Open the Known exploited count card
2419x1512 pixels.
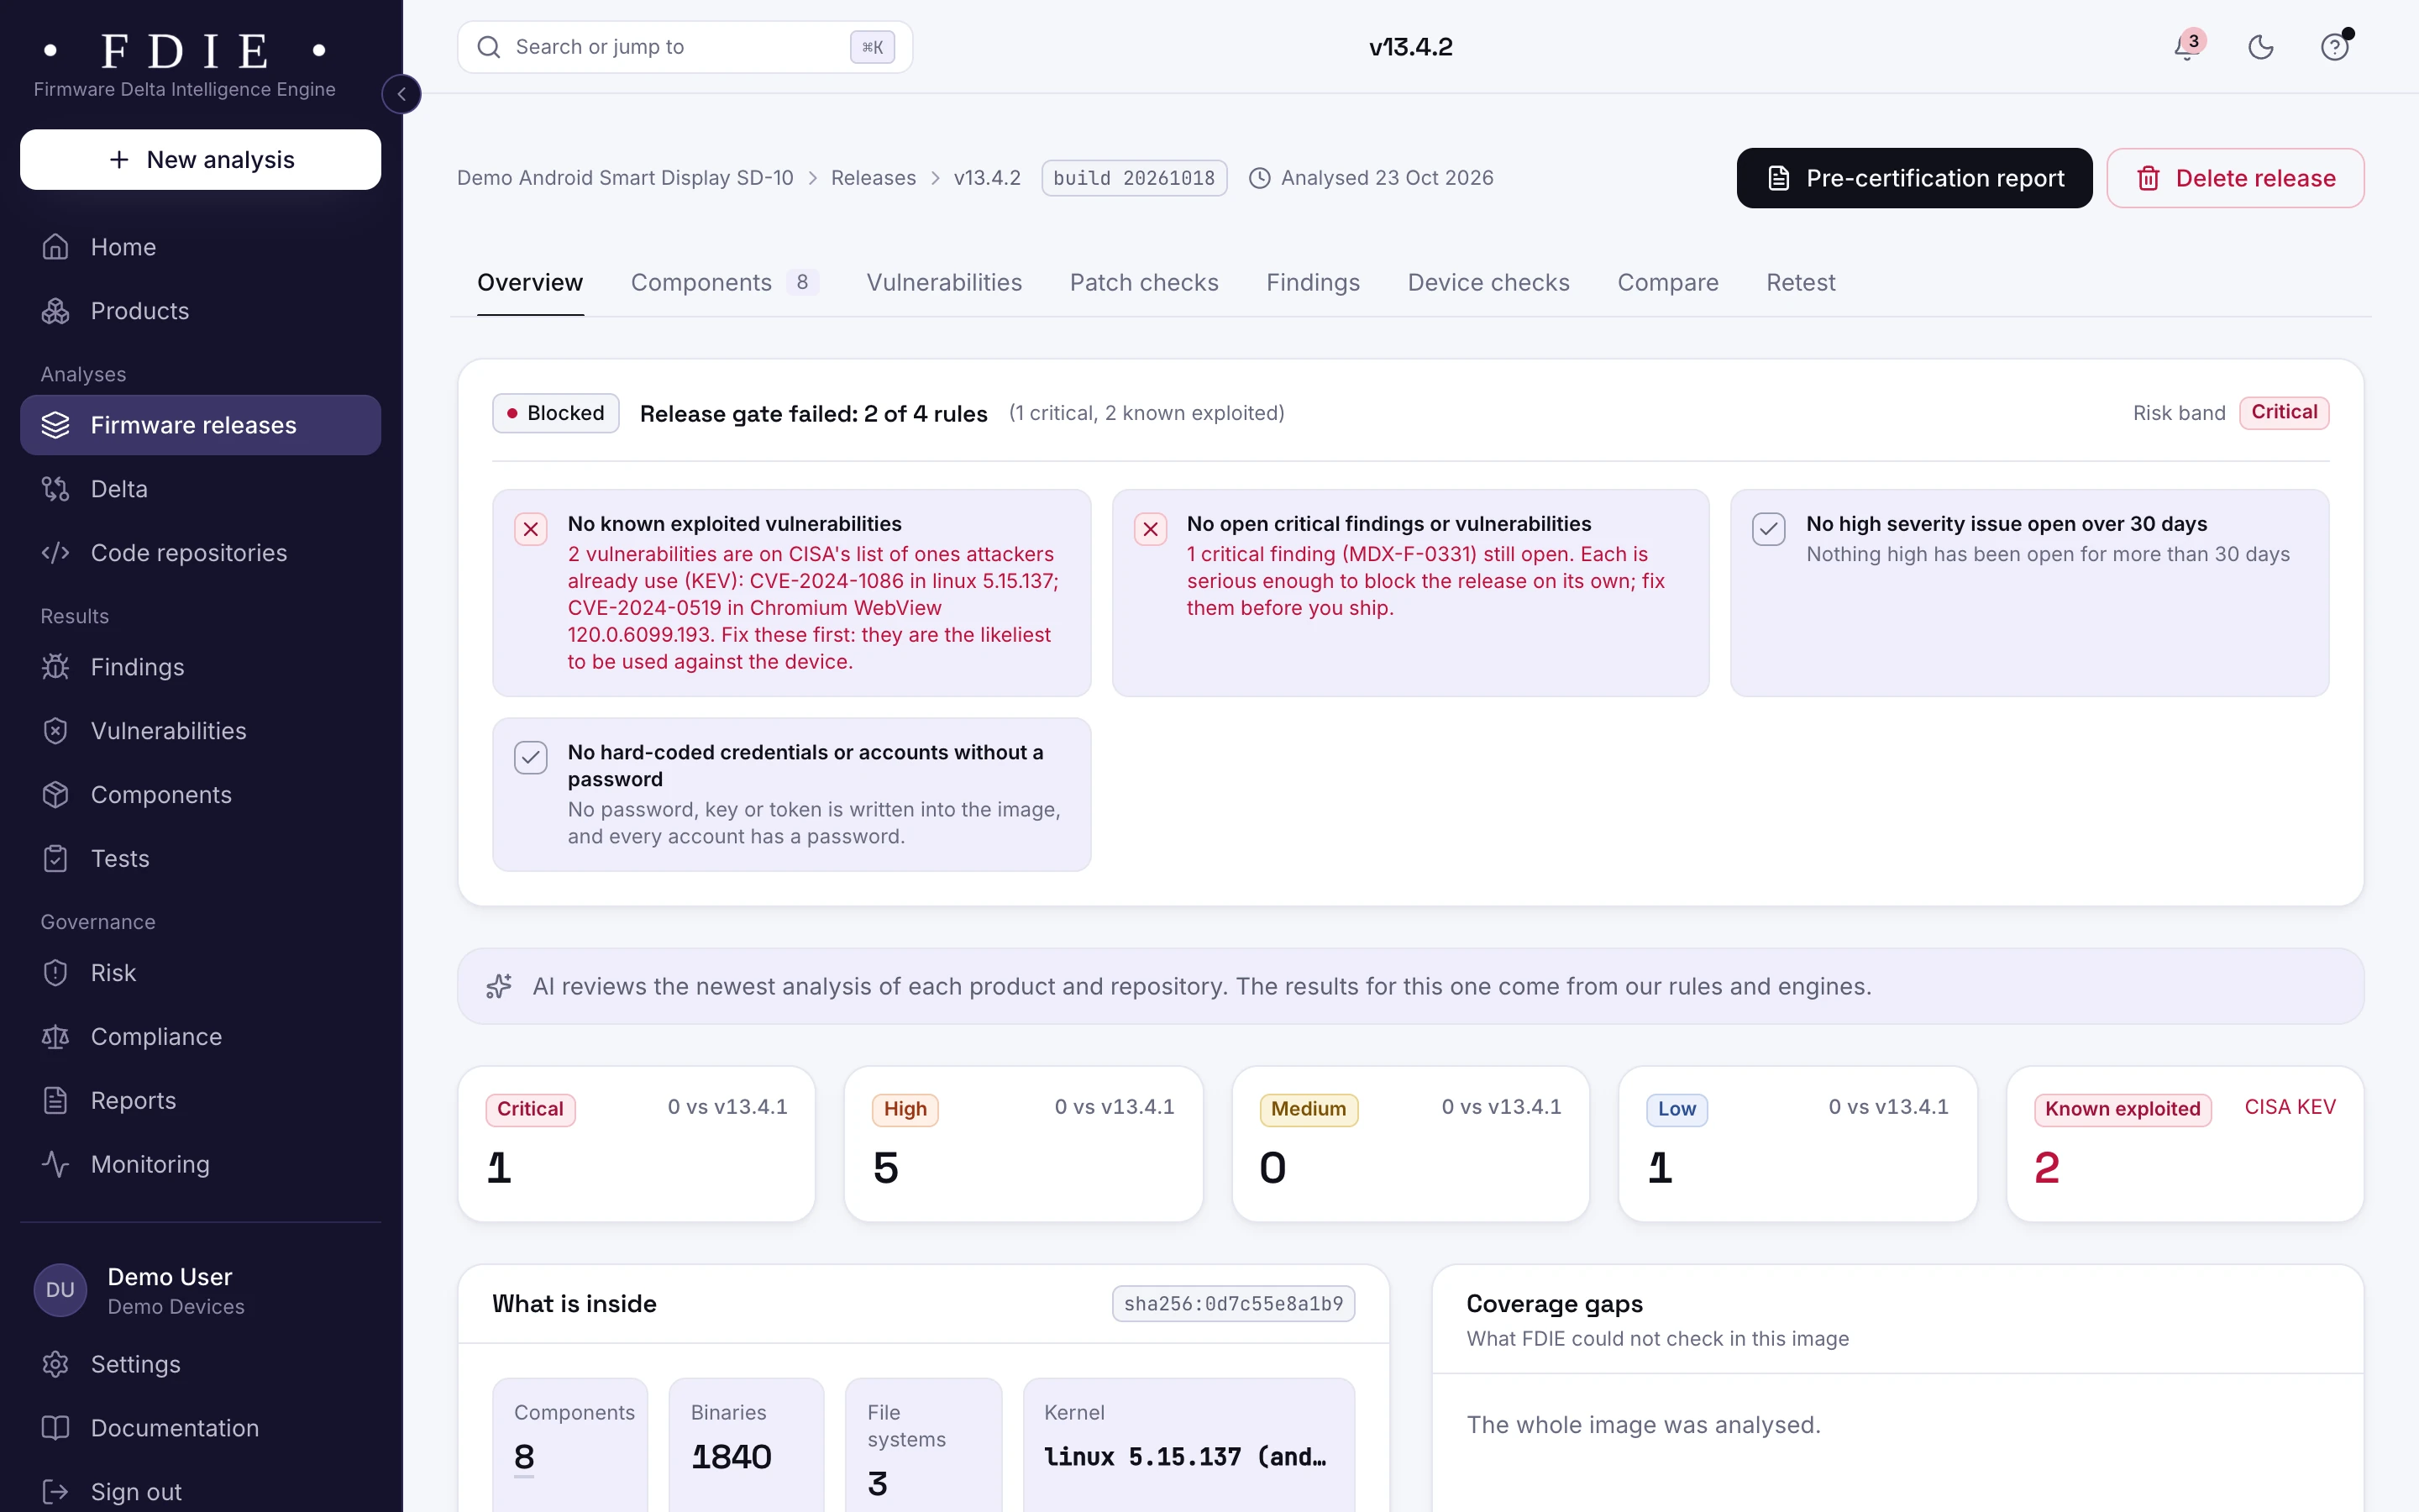coord(2185,1144)
